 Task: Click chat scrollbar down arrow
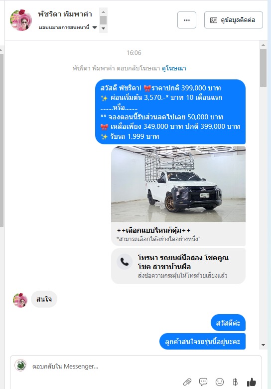pos(263,345)
